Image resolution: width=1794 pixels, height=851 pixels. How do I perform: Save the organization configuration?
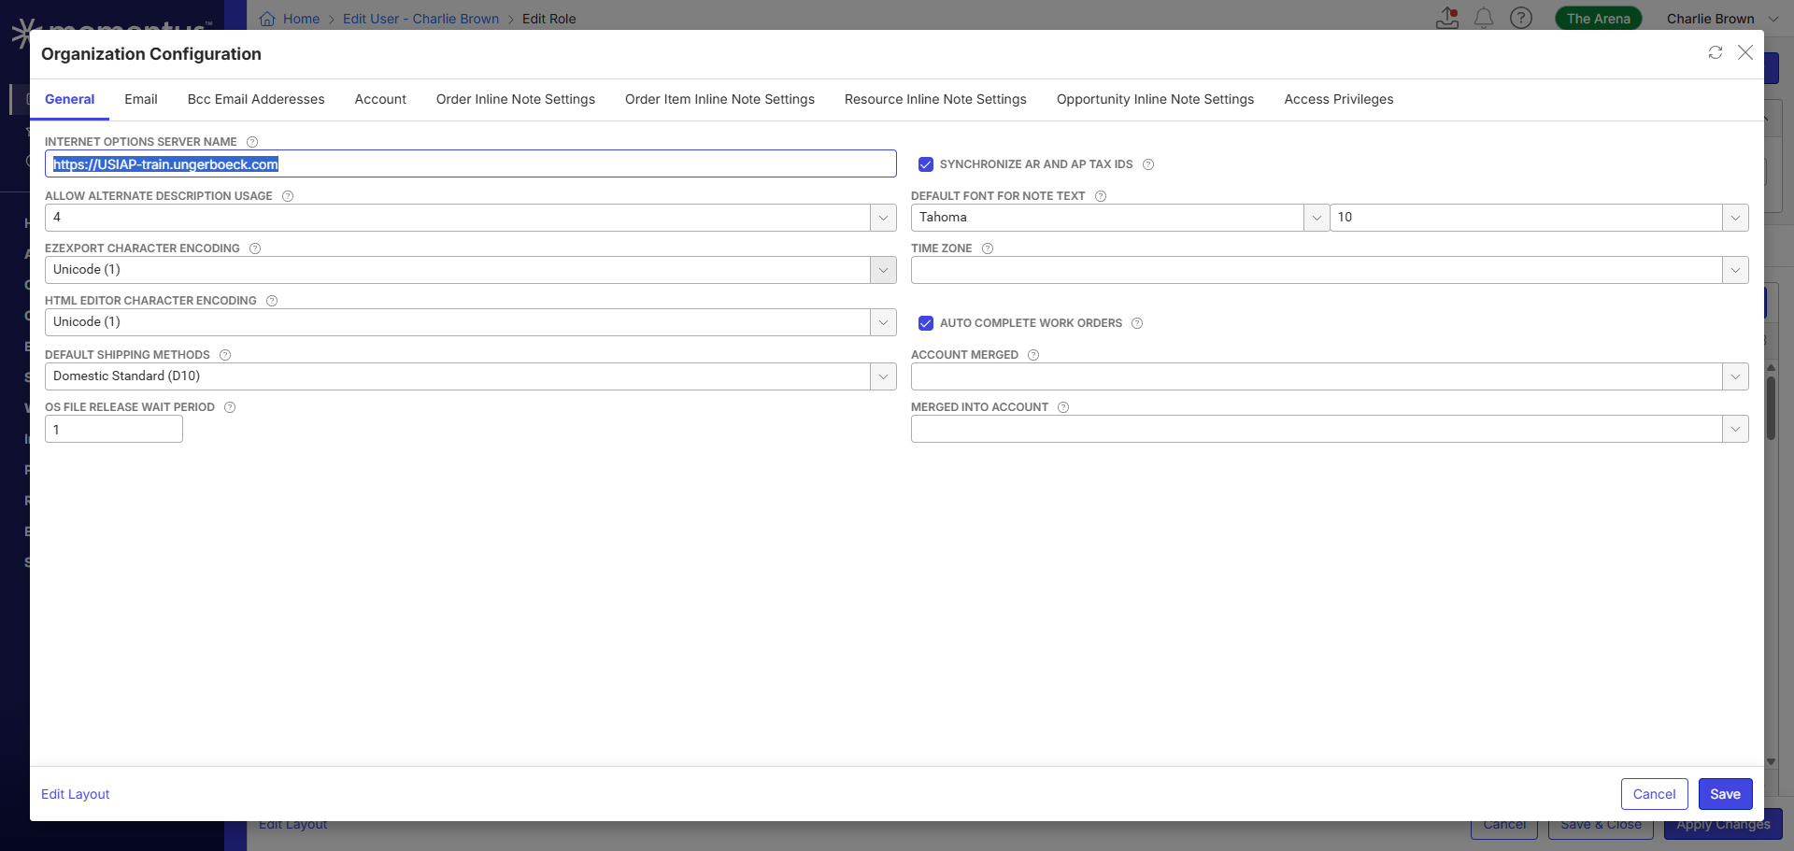click(x=1726, y=794)
